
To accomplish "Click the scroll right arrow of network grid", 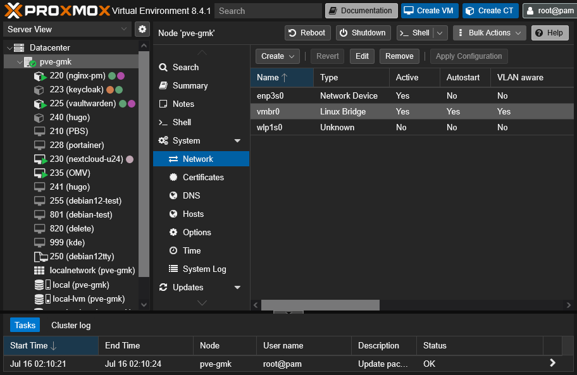I will tap(569, 305).
